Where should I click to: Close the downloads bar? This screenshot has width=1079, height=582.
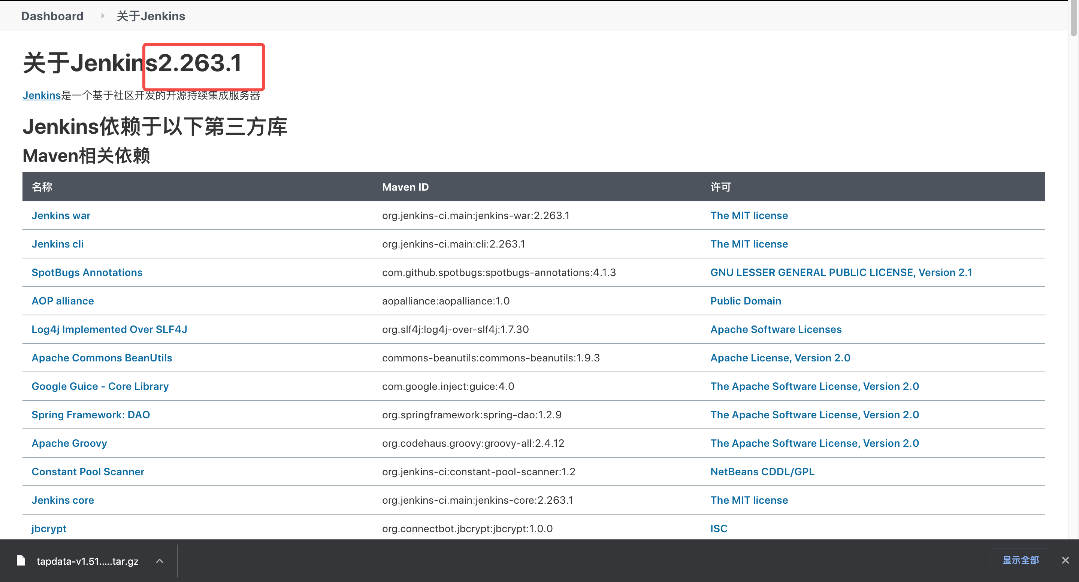(x=1066, y=560)
